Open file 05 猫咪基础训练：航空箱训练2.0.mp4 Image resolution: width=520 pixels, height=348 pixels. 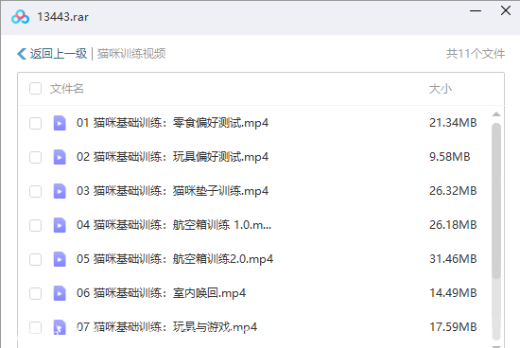point(175,259)
